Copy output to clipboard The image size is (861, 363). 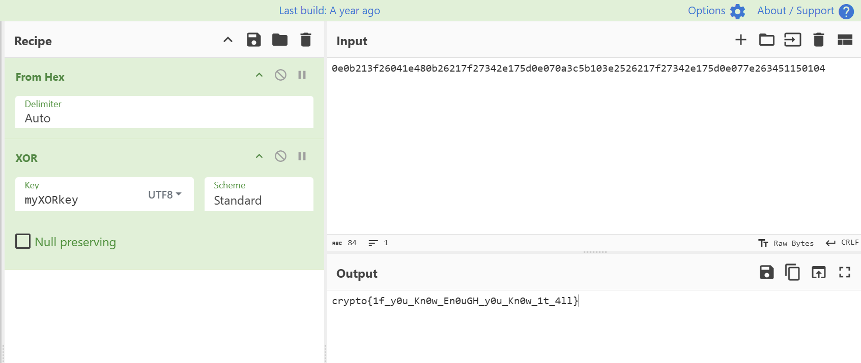click(792, 273)
